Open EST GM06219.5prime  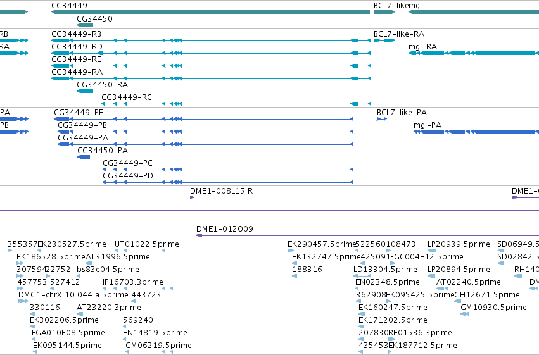pyautogui.click(x=158, y=346)
